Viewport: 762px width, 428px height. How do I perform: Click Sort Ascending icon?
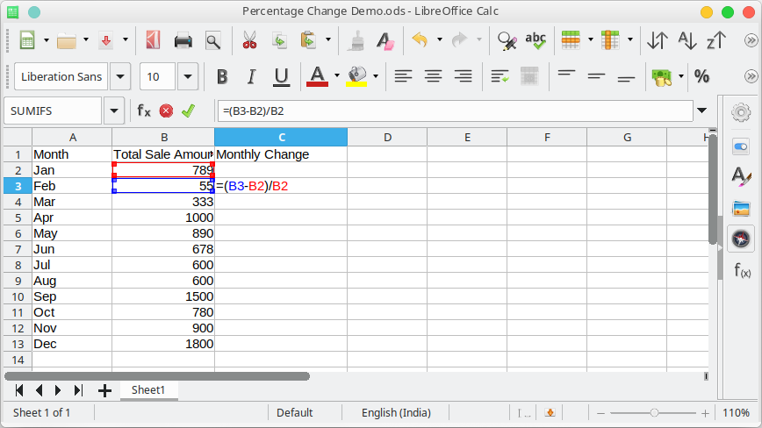(687, 40)
